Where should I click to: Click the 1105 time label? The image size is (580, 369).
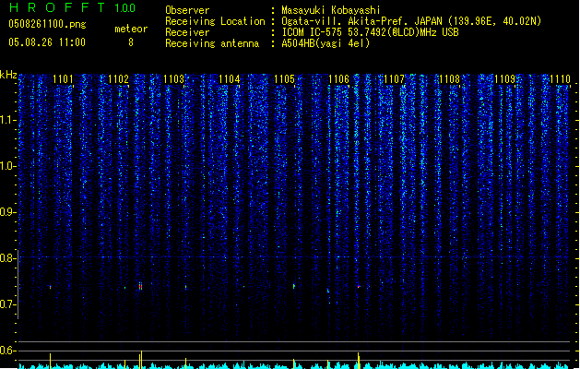tap(284, 79)
